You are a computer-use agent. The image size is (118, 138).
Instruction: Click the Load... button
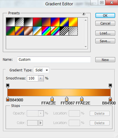105,33
